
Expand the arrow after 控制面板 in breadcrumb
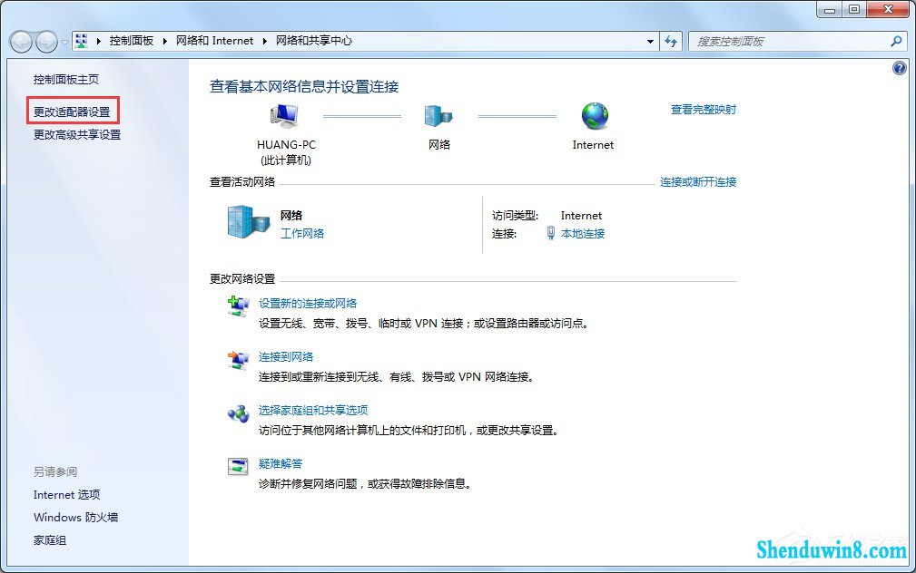pyautogui.click(x=164, y=41)
